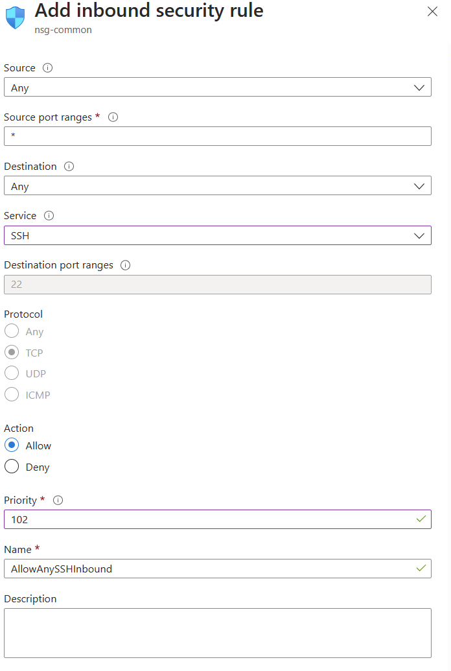Click the info icon next to Source
Screen dimensions: 451x671
[47, 67]
